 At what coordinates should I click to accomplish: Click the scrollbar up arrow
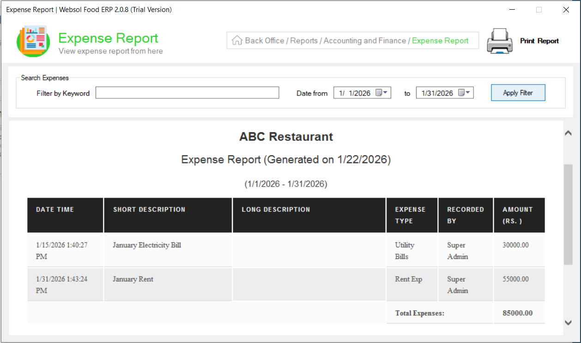click(x=568, y=132)
